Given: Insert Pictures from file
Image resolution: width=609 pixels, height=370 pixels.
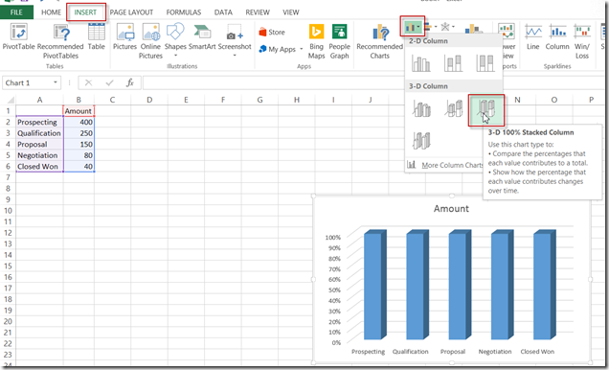Looking at the screenshot, I should coord(125,36).
